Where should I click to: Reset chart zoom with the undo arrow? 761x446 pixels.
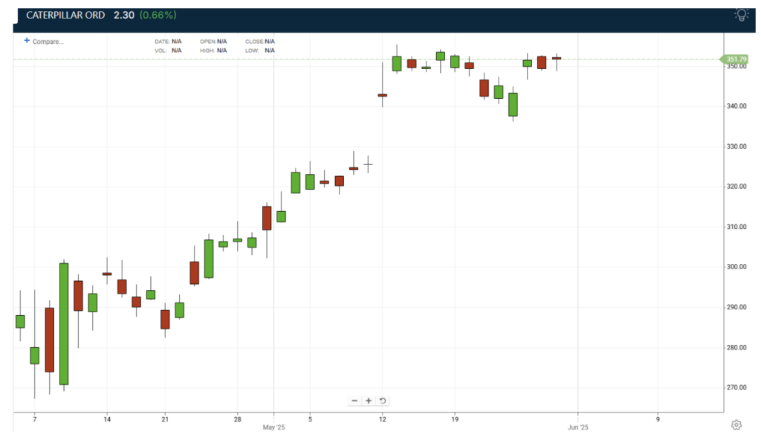(383, 401)
